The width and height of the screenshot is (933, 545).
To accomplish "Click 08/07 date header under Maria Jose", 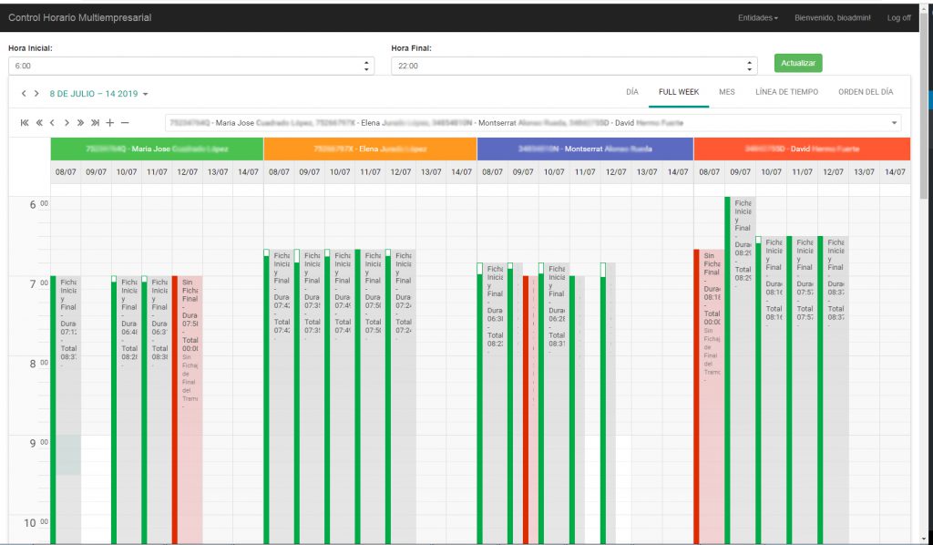I will [x=66, y=172].
